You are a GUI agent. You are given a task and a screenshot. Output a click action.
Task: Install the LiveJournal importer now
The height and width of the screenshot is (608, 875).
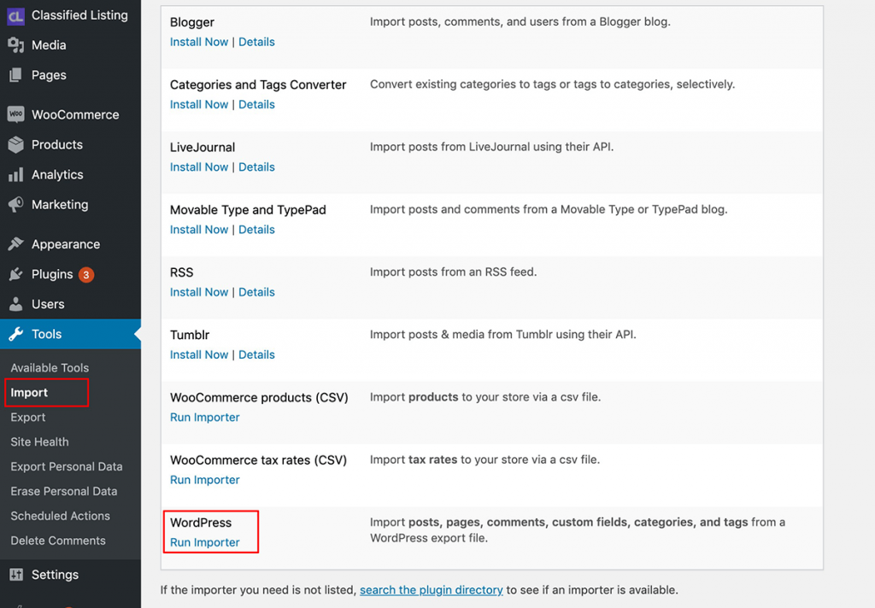(x=199, y=167)
